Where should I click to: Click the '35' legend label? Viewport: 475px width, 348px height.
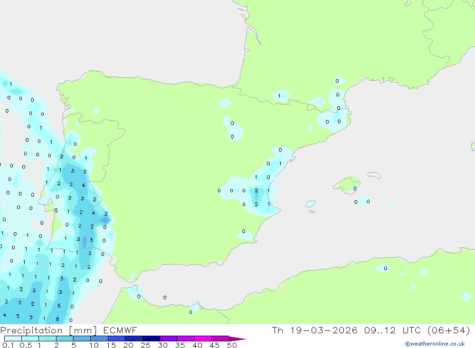[x=180, y=345]
